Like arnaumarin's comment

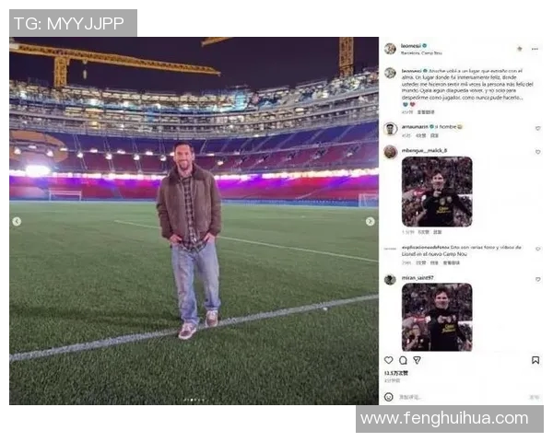[x=538, y=128]
